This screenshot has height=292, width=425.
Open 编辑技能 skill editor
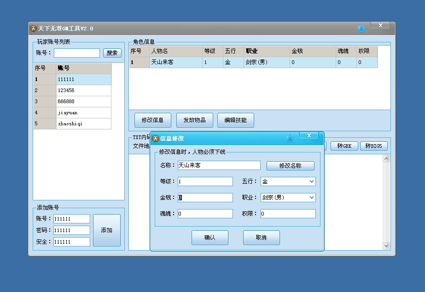click(236, 120)
